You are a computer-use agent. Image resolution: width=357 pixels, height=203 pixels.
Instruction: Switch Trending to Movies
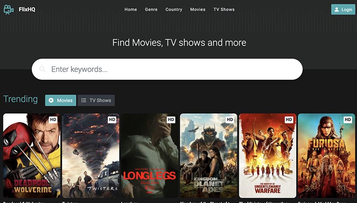coord(61,100)
